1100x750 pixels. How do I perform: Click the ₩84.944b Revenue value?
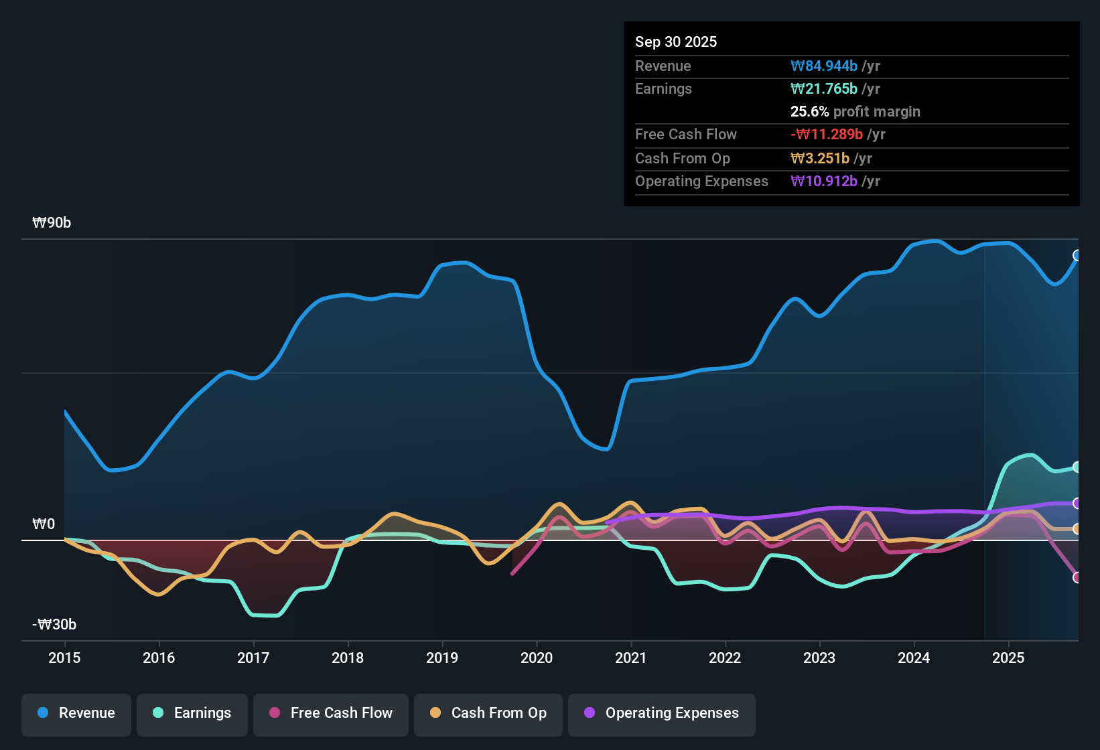click(x=825, y=66)
